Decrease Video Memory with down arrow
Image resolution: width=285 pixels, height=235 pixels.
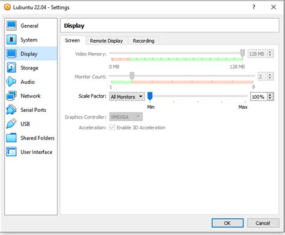tap(270, 55)
